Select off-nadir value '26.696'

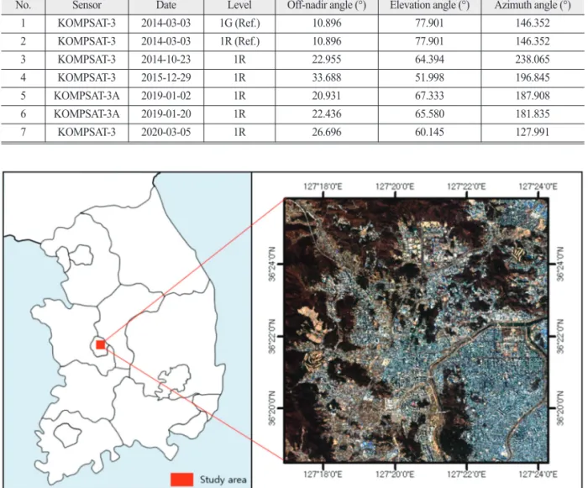(x=327, y=132)
